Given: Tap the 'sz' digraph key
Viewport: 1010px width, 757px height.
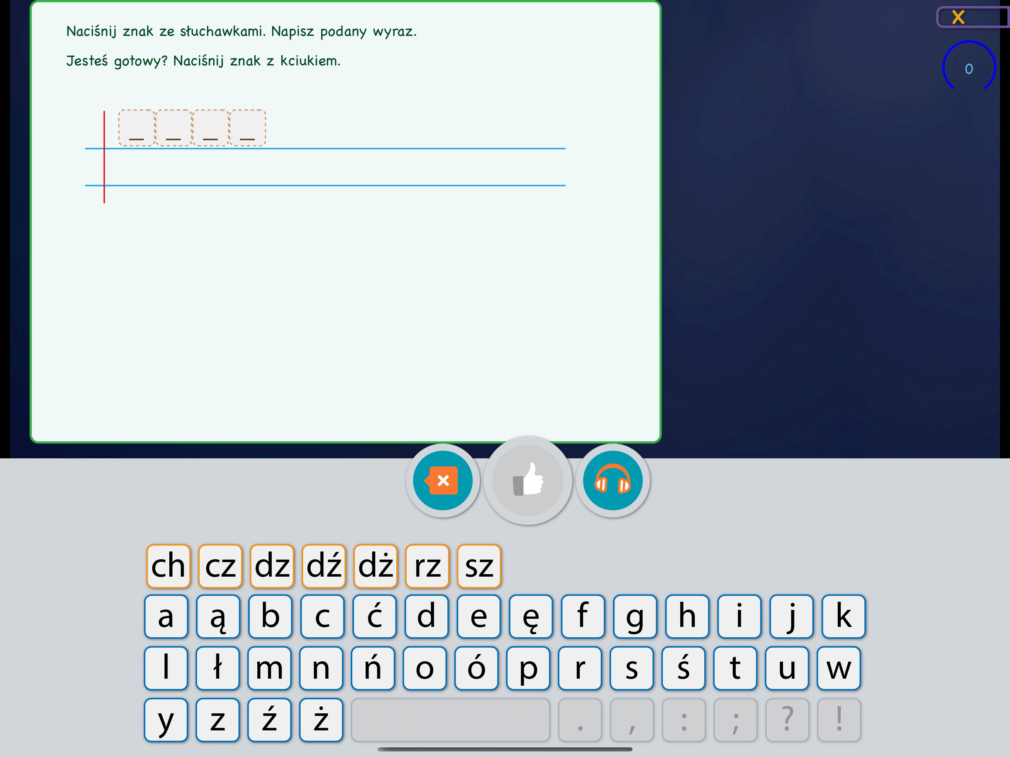Looking at the screenshot, I should click(479, 566).
